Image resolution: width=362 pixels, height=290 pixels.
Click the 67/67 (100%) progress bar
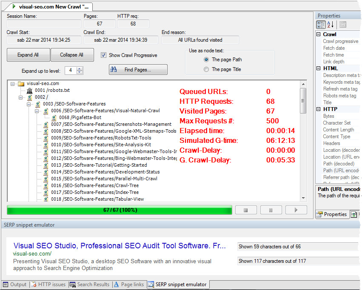[120, 210]
